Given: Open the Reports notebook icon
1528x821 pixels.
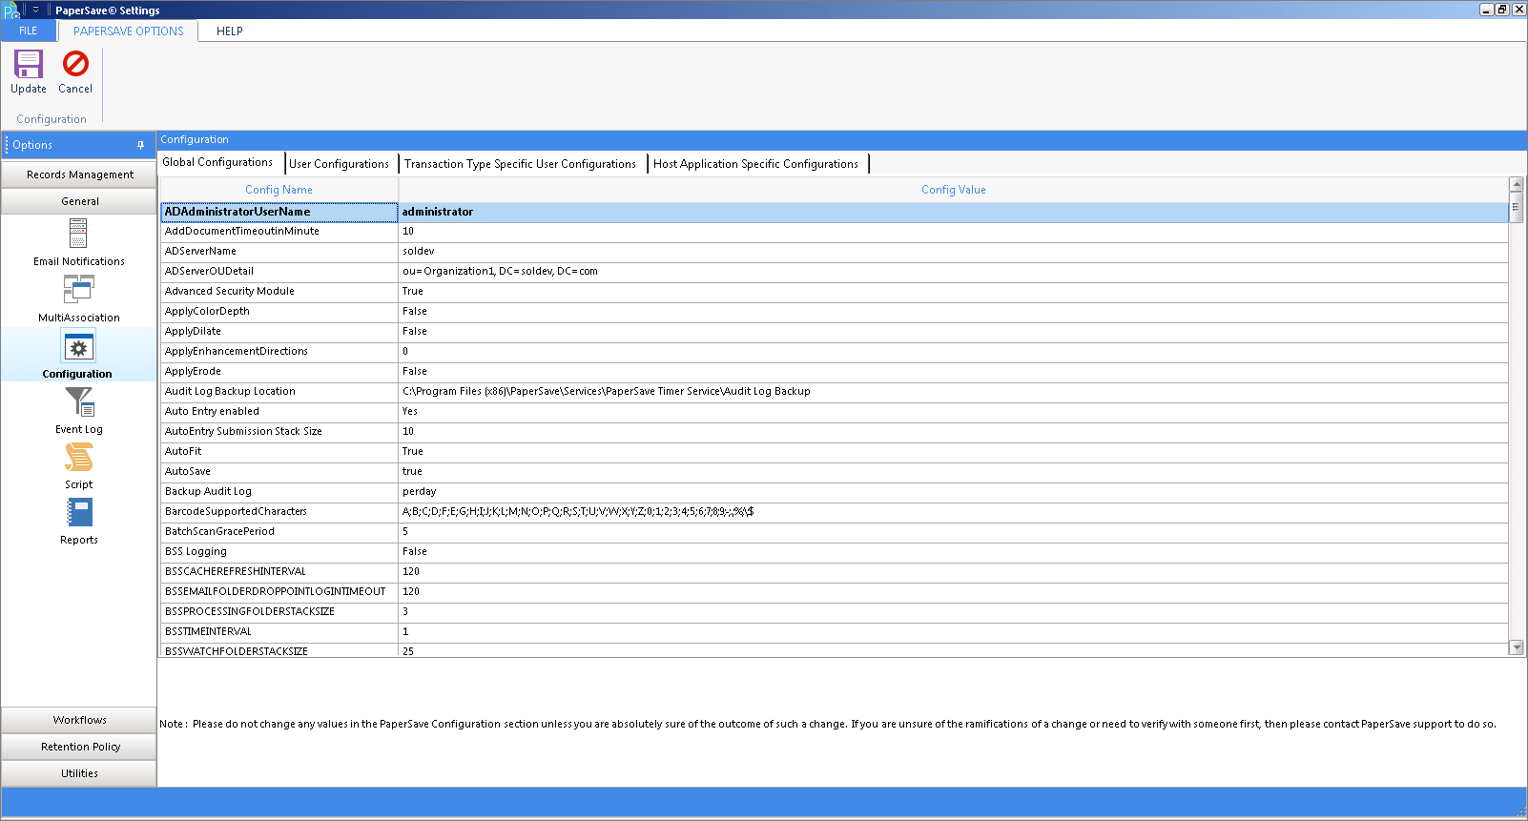Looking at the screenshot, I should (79, 513).
